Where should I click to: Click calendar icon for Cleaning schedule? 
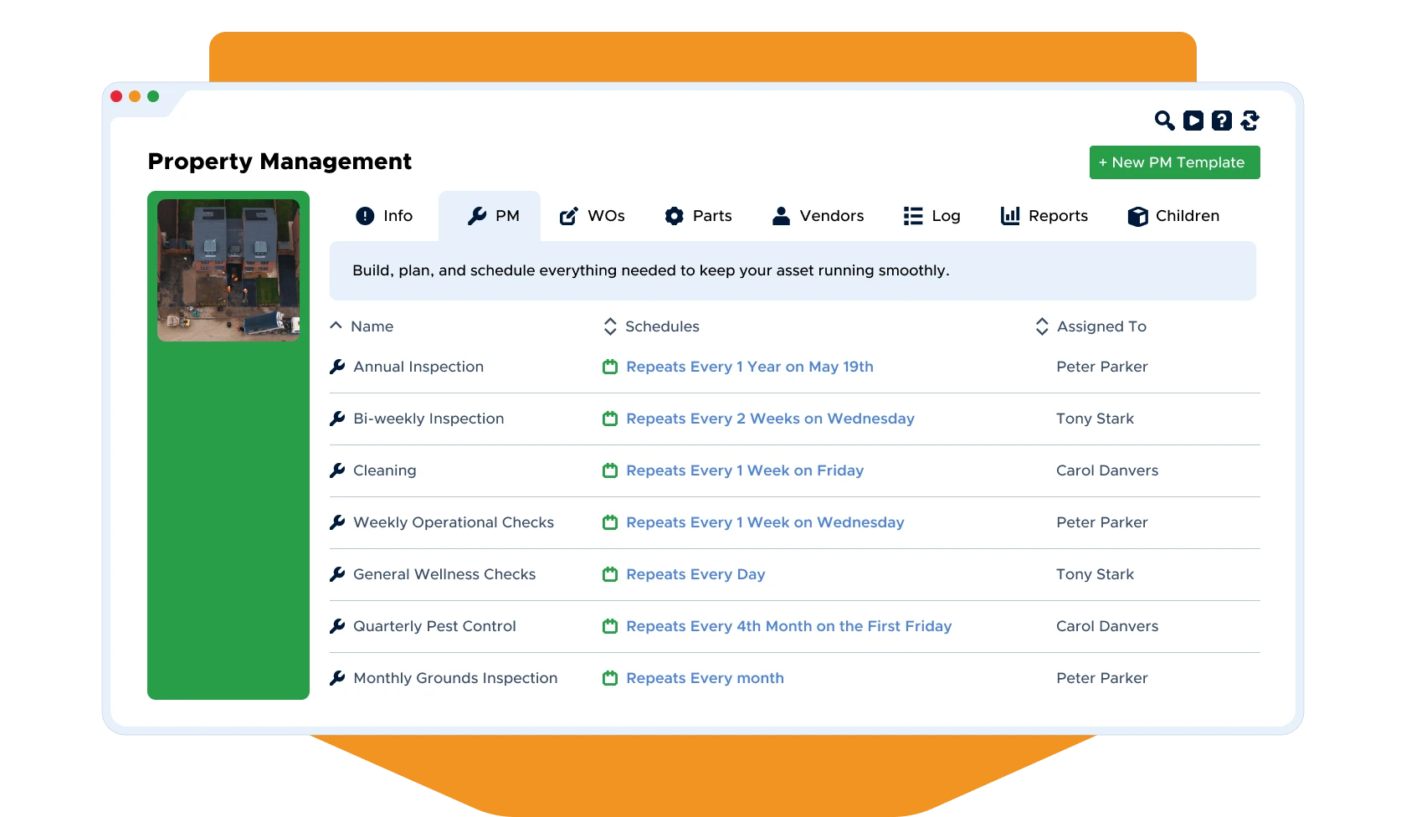click(610, 470)
